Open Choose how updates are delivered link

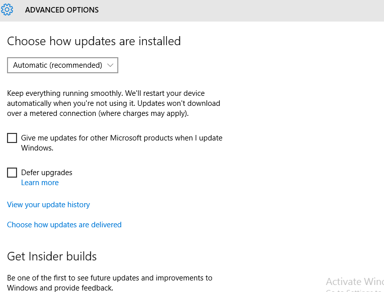(64, 225)
